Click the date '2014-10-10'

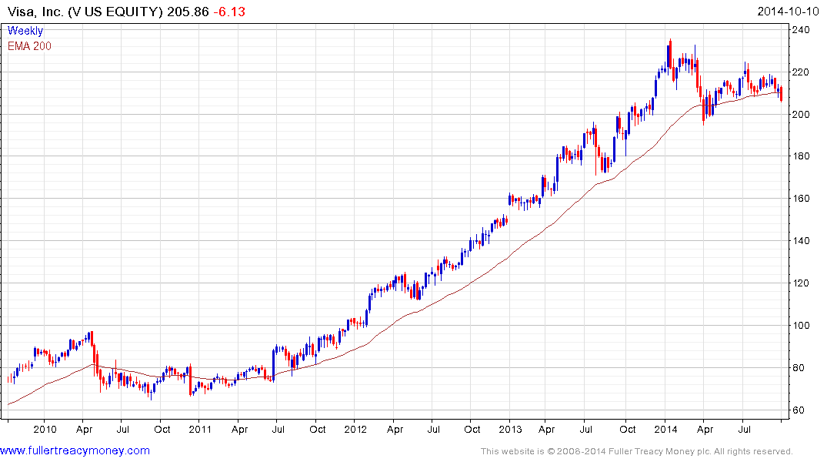click(x=788, y=12)
